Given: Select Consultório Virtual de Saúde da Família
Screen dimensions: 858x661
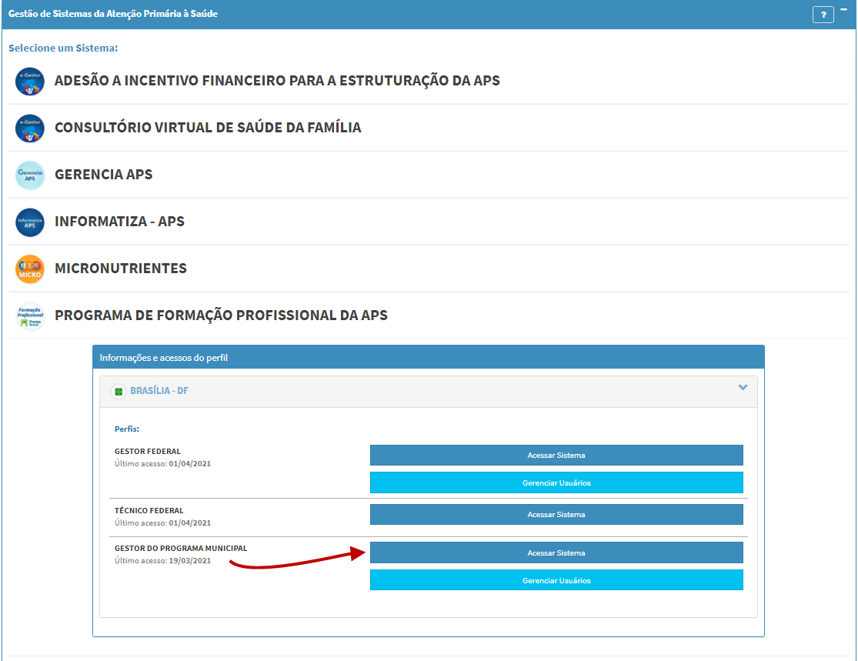Looking at the screenshot, I should 208,128.
